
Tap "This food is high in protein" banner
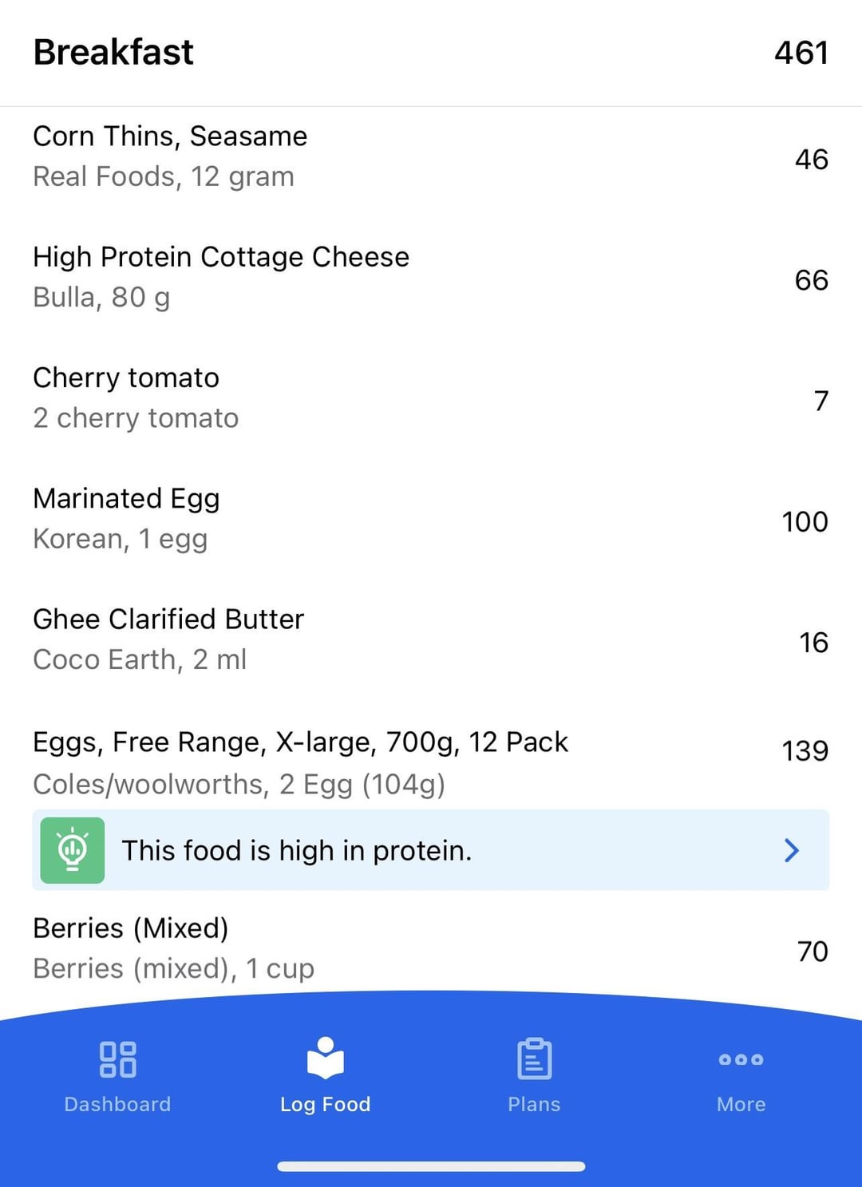tap(431, 850)
